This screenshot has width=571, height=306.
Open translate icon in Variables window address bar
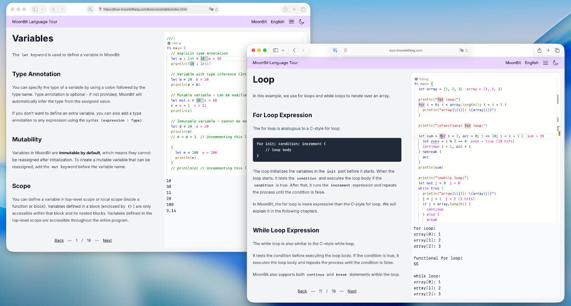click(211, 9)
